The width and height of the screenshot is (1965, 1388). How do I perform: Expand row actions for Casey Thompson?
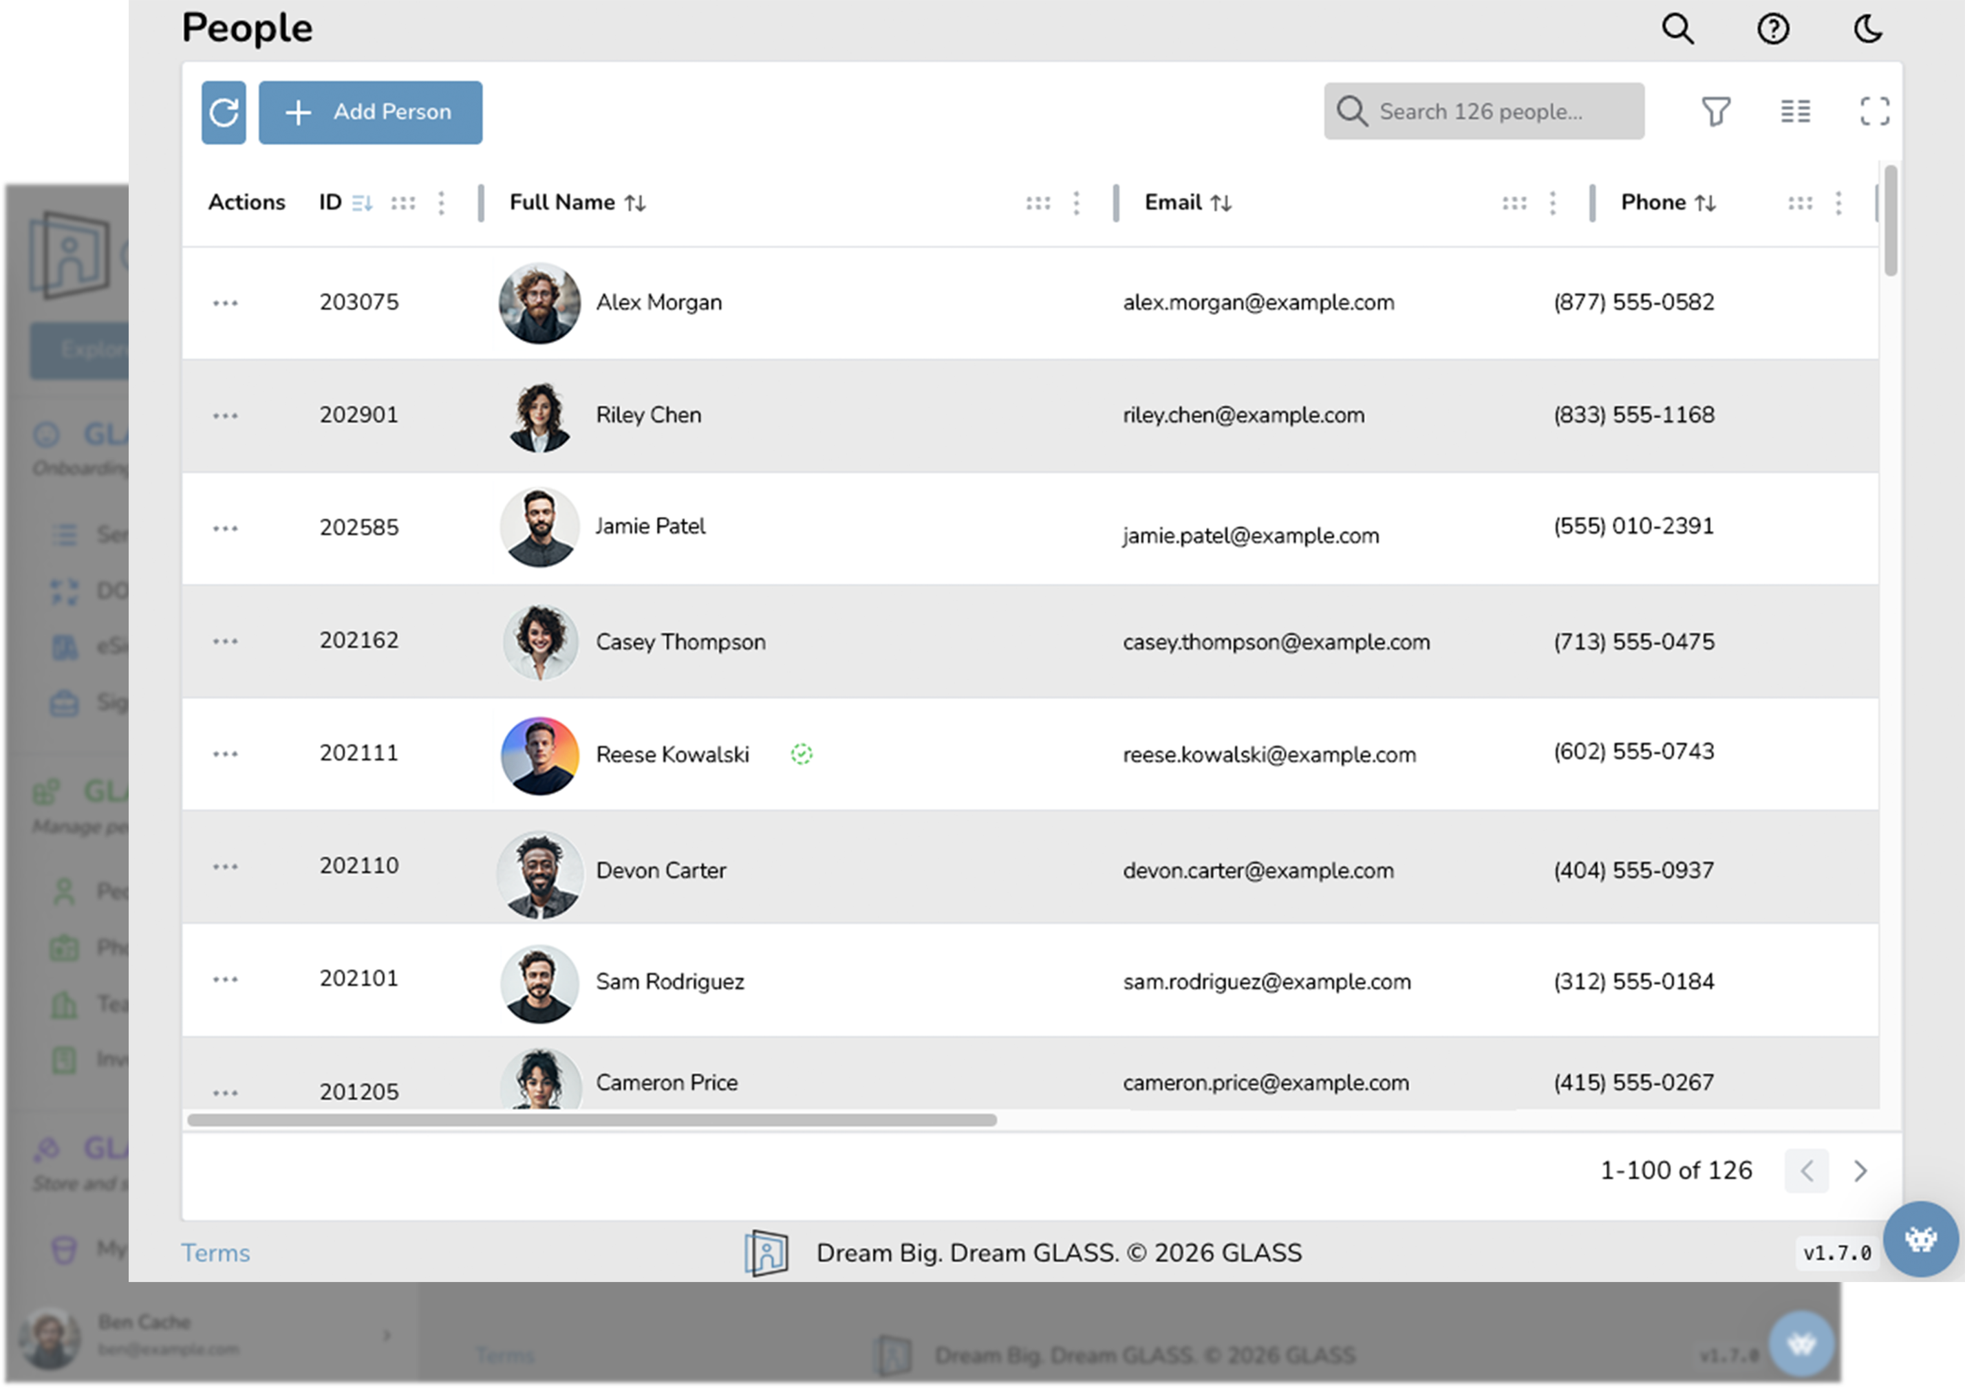point(225,641)
